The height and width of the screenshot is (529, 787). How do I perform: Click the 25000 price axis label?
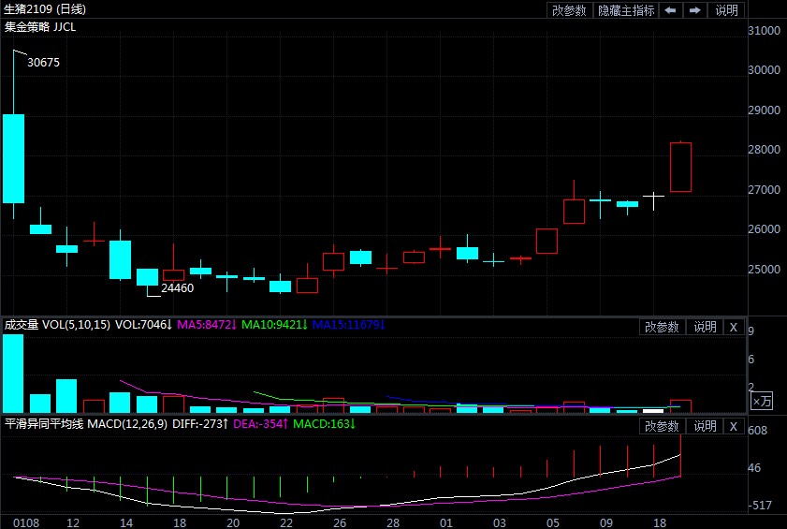pyautogui.click(x=764, y=270)
